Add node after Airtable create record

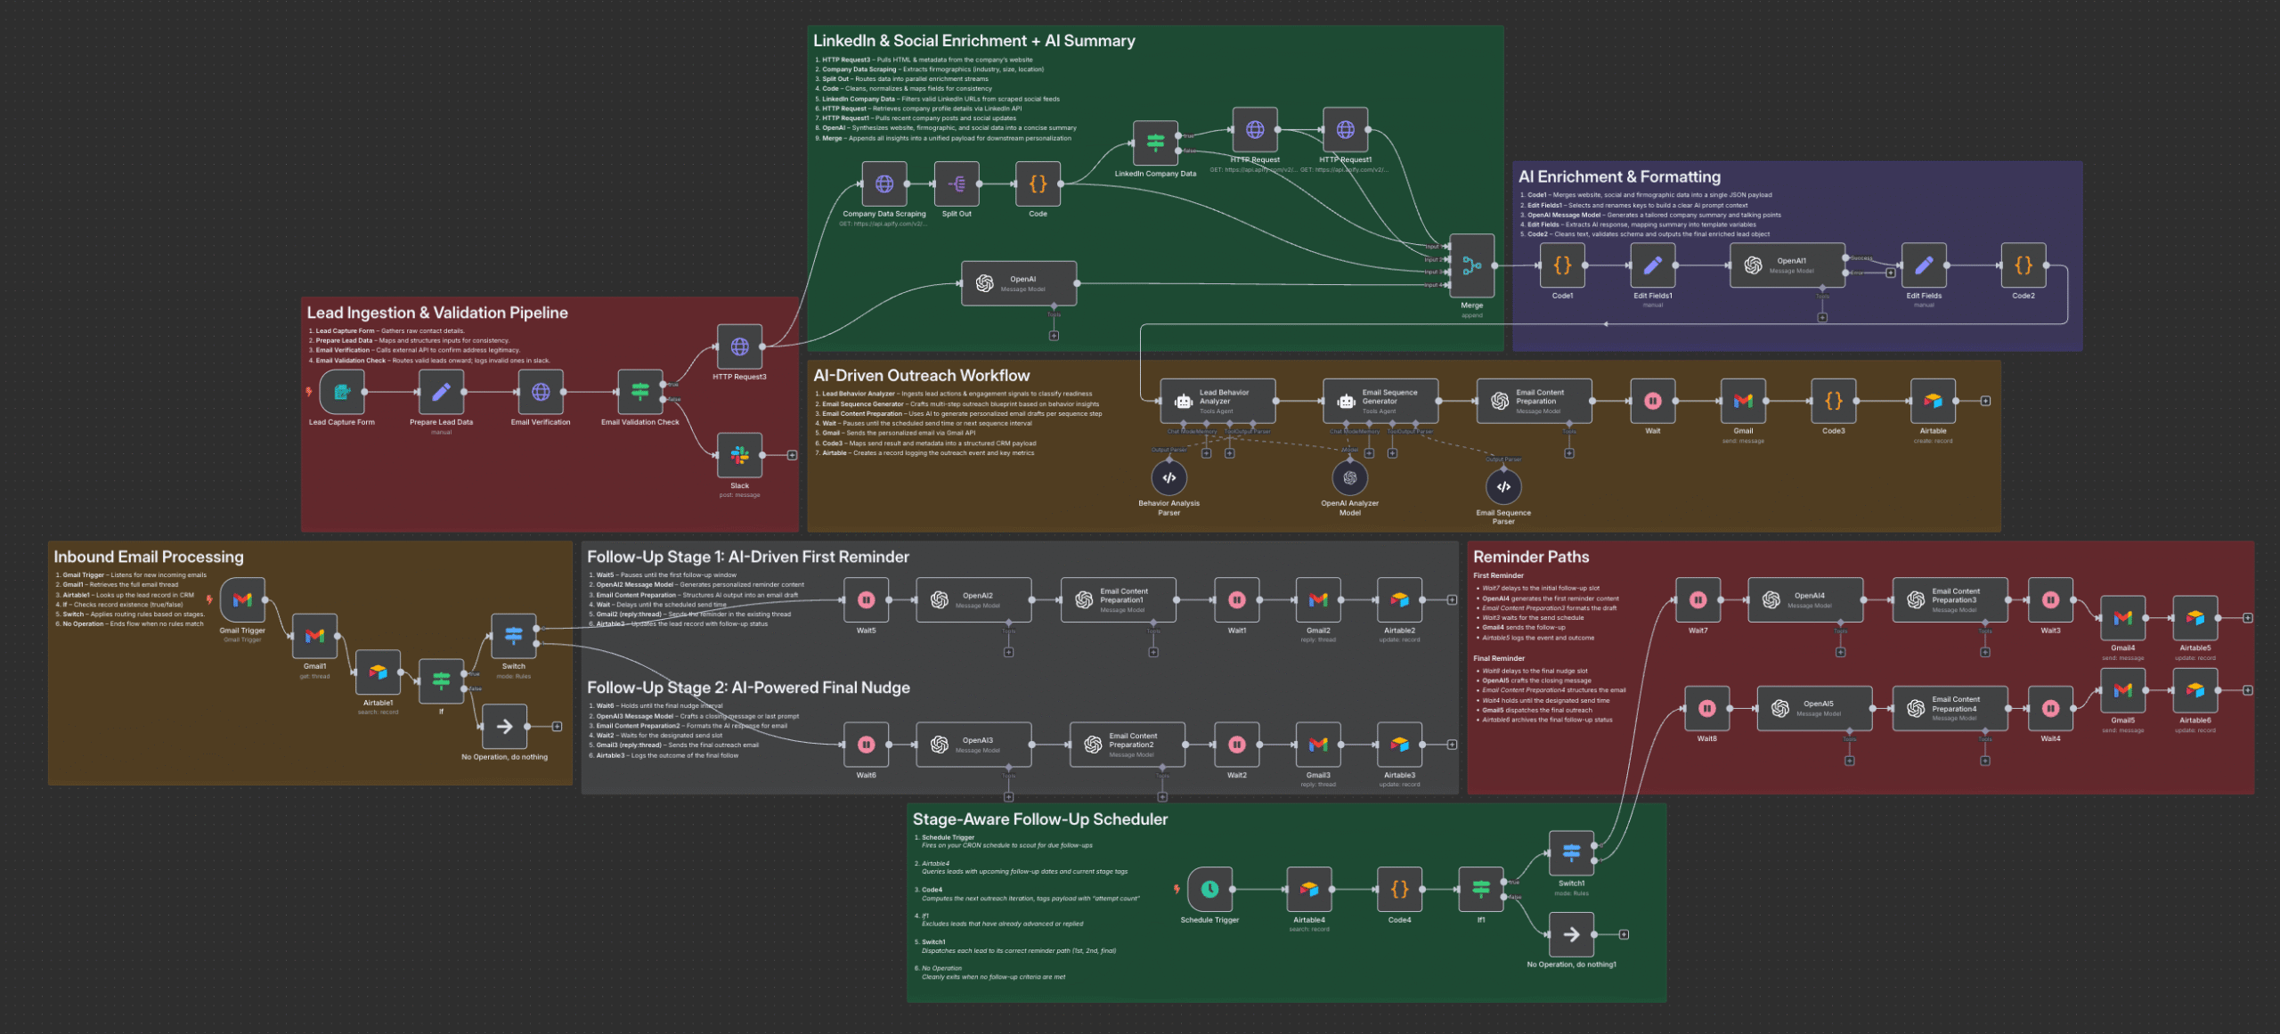point(1985,401)
